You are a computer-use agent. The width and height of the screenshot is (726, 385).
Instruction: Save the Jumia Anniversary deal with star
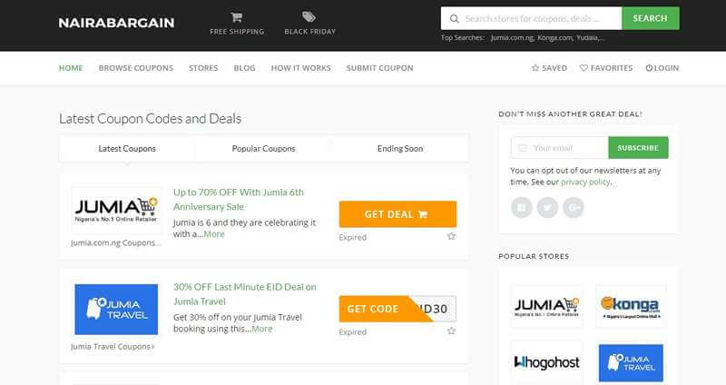tap(451, 236)
